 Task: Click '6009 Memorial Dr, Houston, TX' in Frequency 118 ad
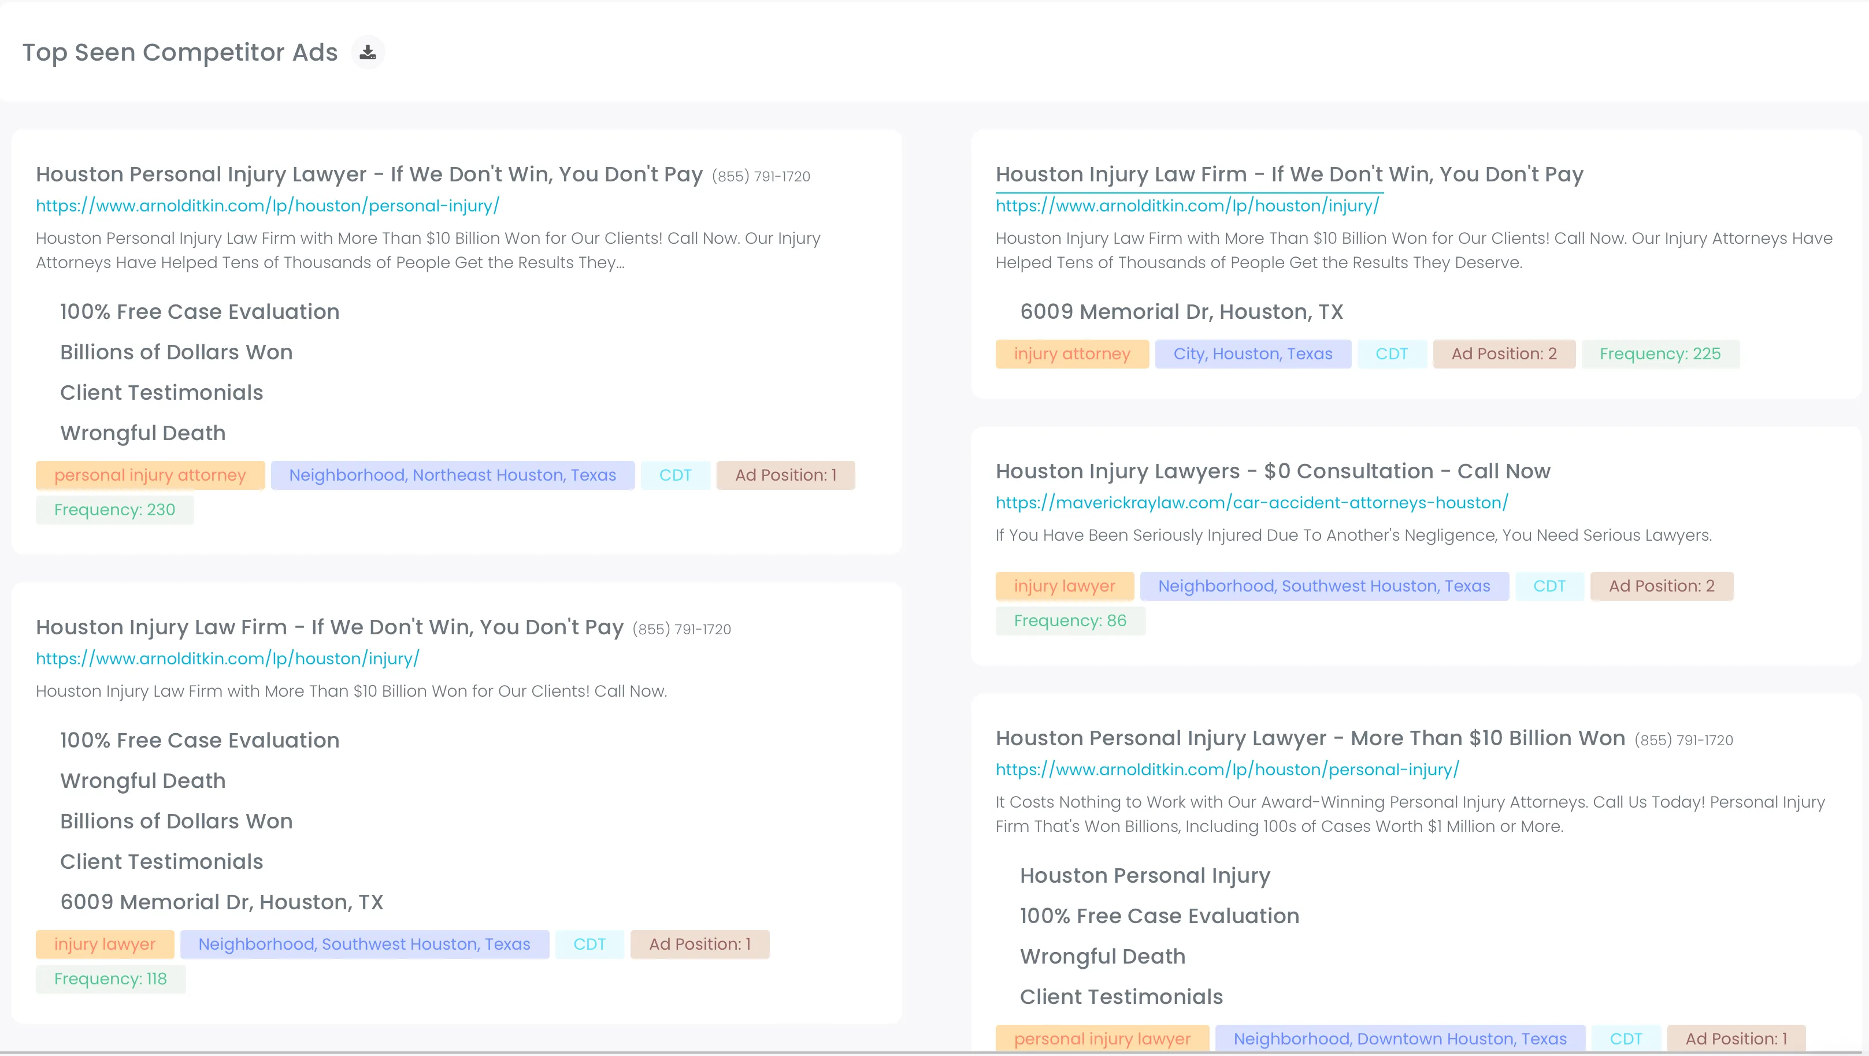[222, 902]
